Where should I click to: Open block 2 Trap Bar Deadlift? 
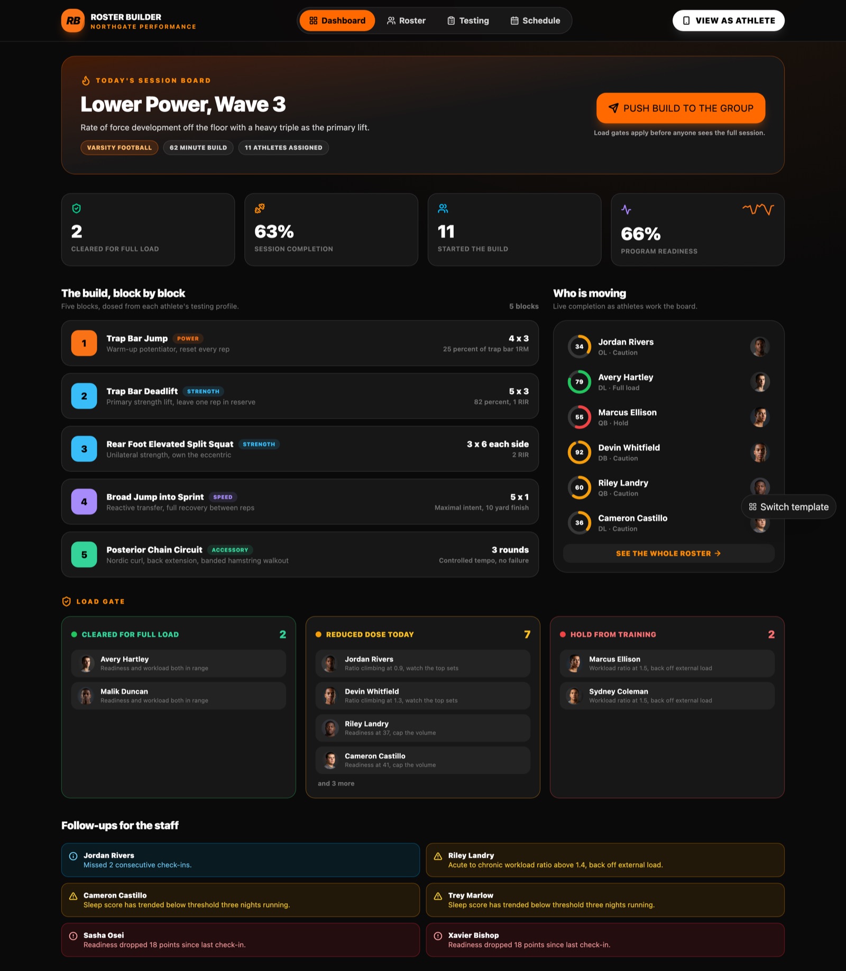pyautogui.click(x=300, y=396)
